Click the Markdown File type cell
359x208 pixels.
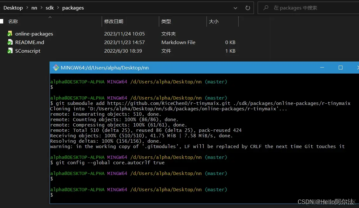click(x=178, y=42)
